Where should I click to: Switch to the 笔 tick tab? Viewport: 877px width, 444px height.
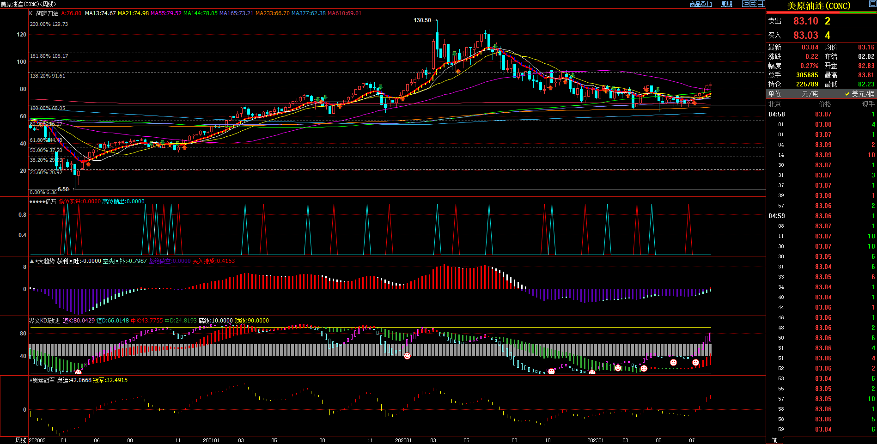774,440
